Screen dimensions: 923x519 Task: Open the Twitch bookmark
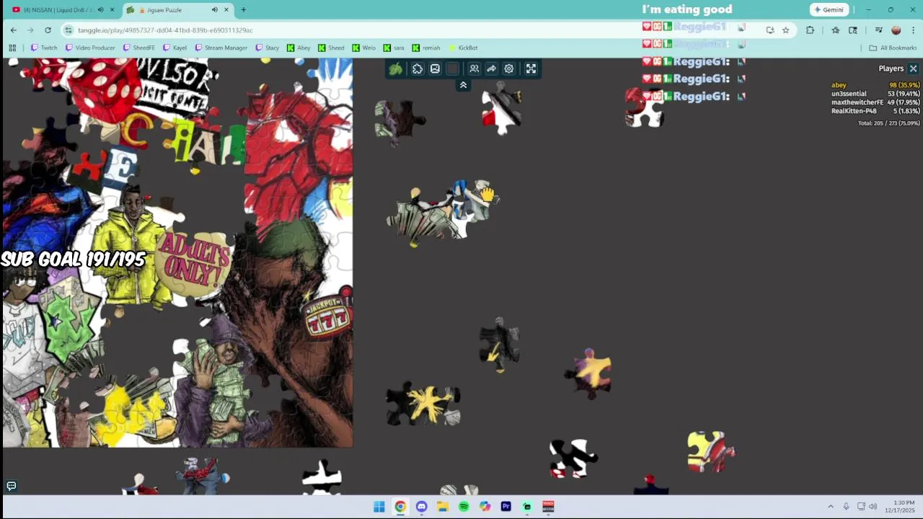click(44, 48)
